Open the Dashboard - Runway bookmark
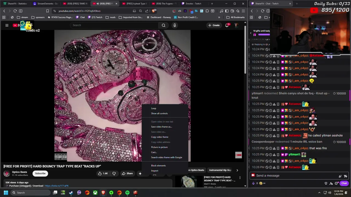This screenshot has height=197, width=351. point(158,17)
